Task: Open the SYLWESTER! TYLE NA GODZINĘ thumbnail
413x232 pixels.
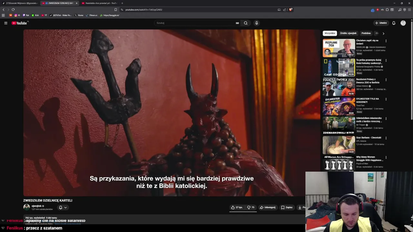Action: pos(339,106)
